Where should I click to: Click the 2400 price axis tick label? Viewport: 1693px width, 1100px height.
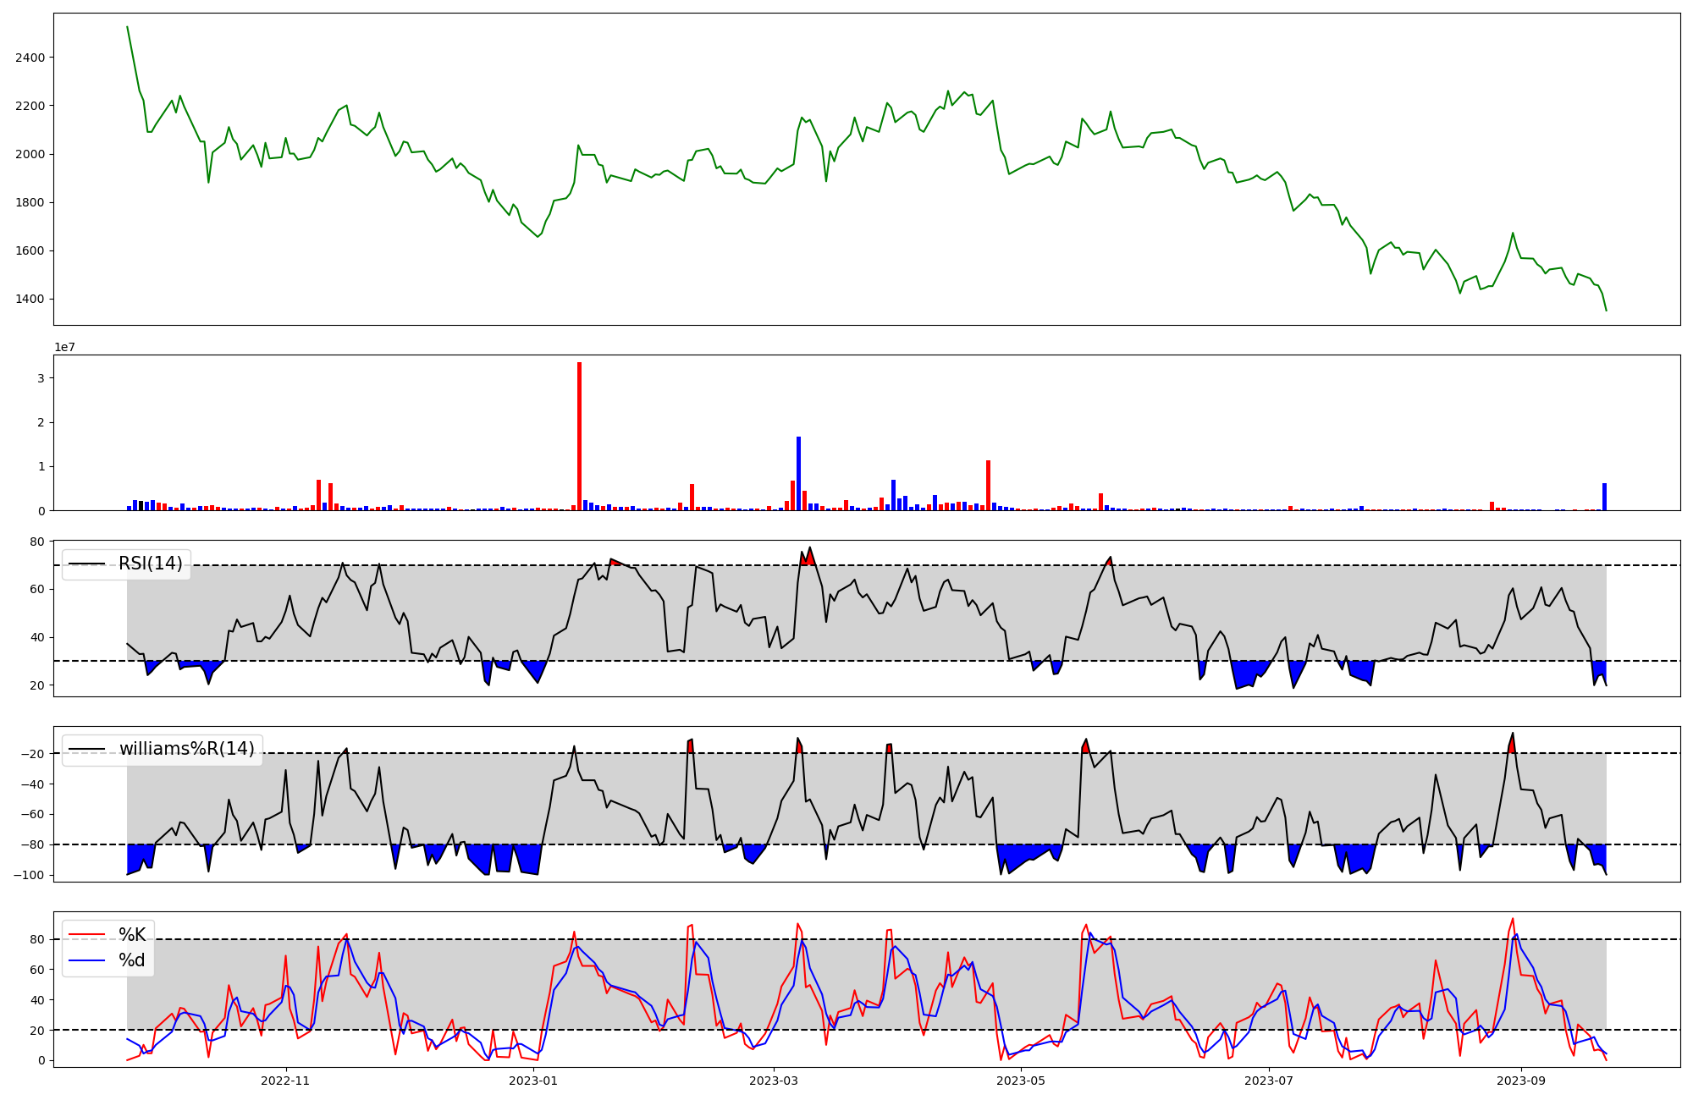click(x=30, y=58)
